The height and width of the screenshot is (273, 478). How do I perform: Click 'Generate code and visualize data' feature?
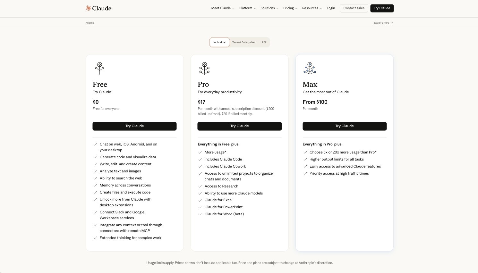pos(128,157)
